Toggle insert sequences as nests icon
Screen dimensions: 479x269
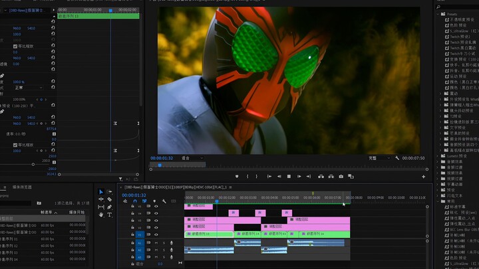click(x=125, y=201)
